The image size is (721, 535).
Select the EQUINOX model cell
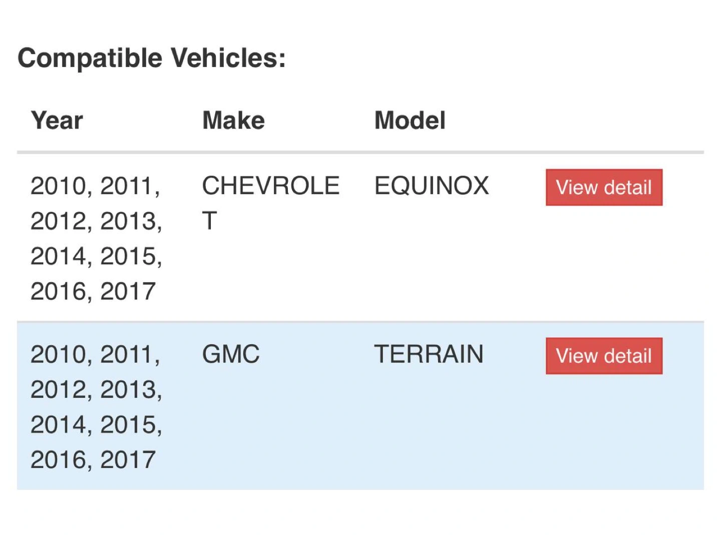pos(431,186)
